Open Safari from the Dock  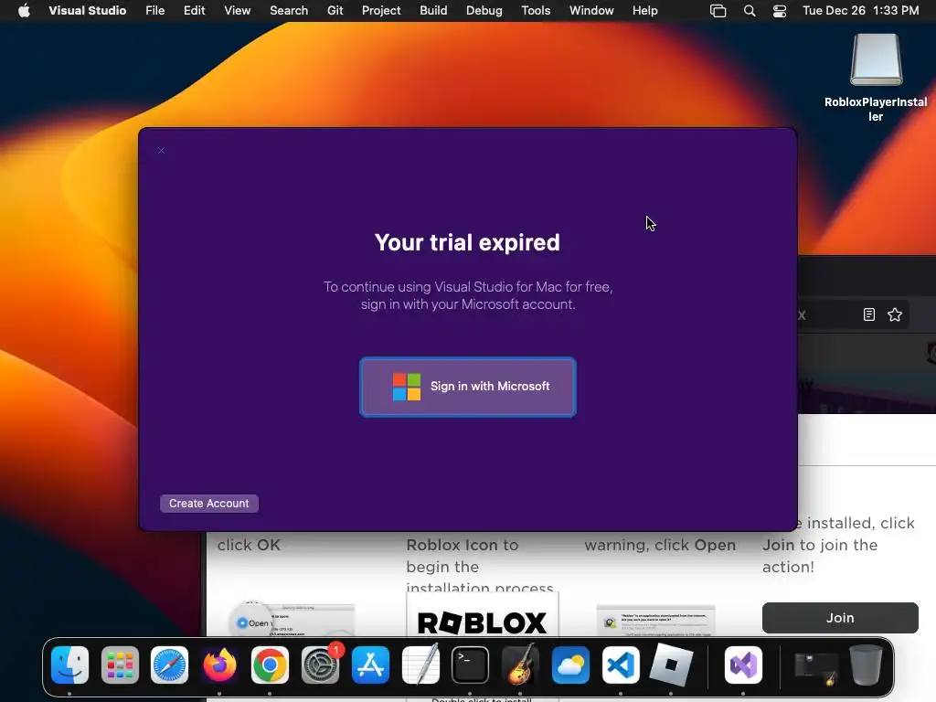tap(169, 665)
